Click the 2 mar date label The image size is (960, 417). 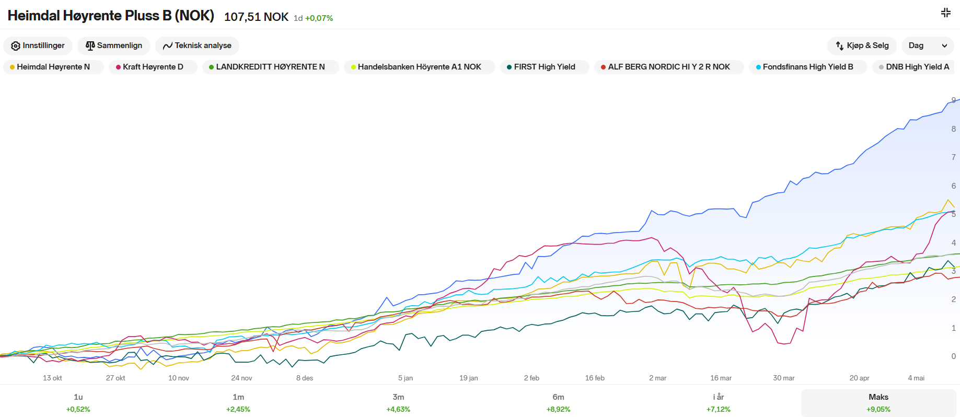click(658, 378)
